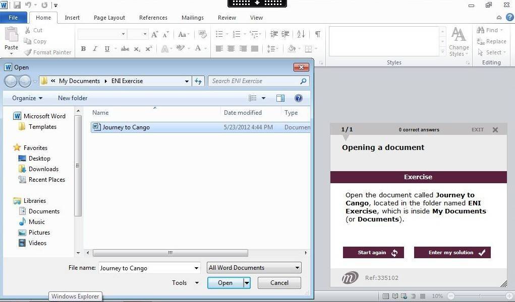Screen dimensions: 515x302
Task: Open Desktop in Favorites list
Action: [39, 159]
